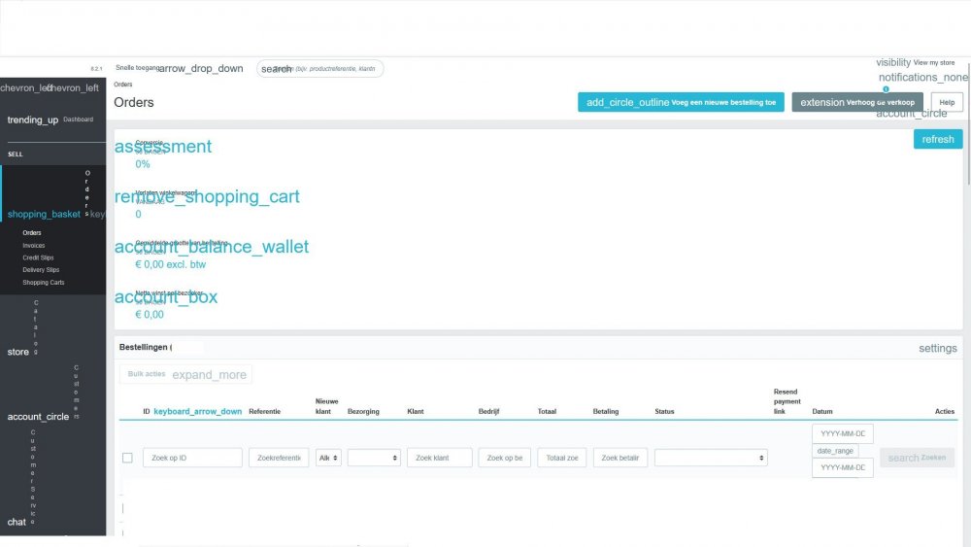Screen dimensions: 971x547
Task: Click the page vertical scrollbar
Action: pos(968,124)
